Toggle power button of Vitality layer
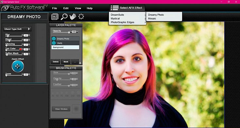Screen dimensions: 240x128 (54, 43)
